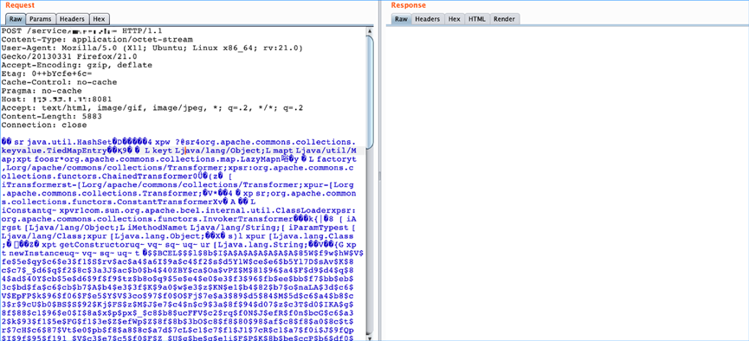Click the Content-Length: 5883 header

click(52, 117)
